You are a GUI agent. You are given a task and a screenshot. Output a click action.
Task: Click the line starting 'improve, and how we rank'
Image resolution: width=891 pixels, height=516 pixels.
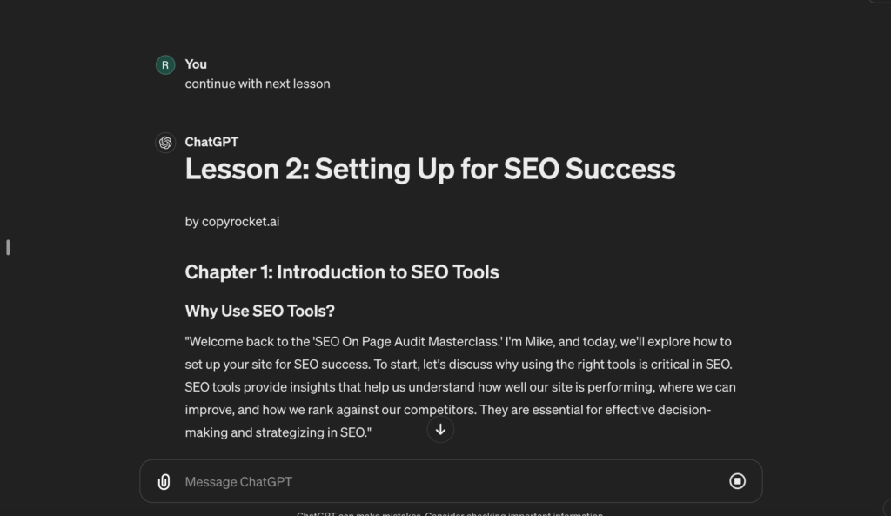click(448, 410)
